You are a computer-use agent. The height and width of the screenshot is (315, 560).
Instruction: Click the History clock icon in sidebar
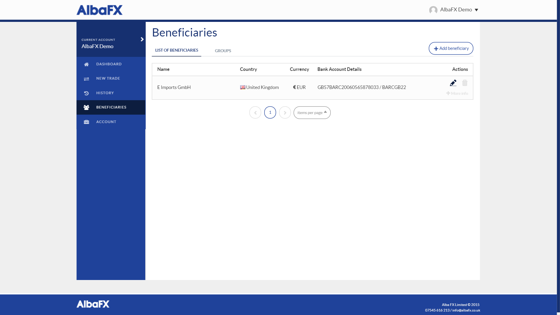coord(86,93)
